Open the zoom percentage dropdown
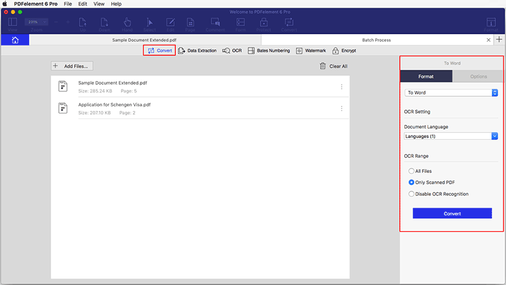The height and width of the screenshot is (285, 506). tap(36, 22)
